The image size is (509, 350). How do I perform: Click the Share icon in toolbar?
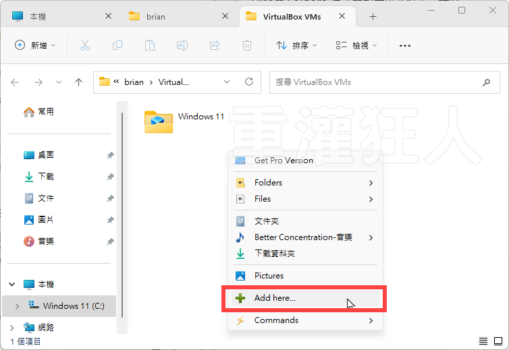pyautogui.click(x=215, y=45)
